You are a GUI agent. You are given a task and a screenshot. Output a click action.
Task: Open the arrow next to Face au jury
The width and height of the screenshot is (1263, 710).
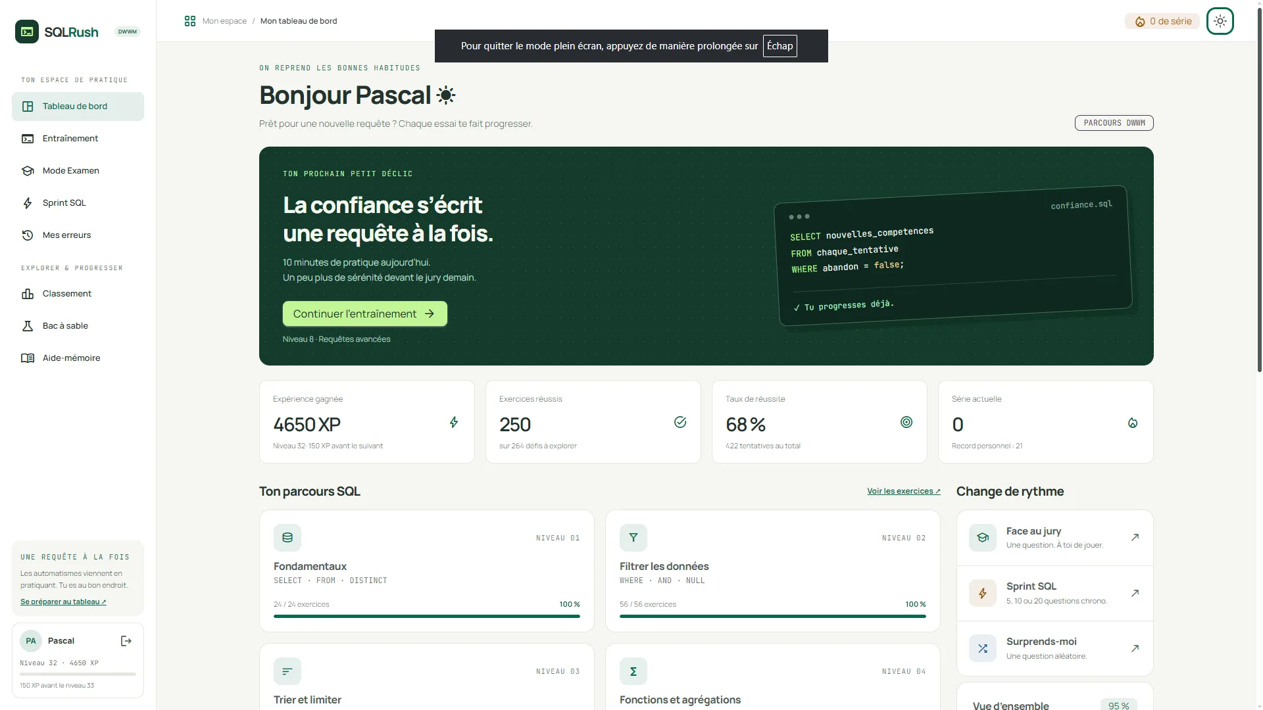(1135, 538)
